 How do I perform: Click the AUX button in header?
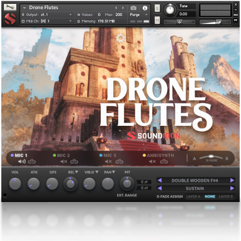(x=236, y=15)
